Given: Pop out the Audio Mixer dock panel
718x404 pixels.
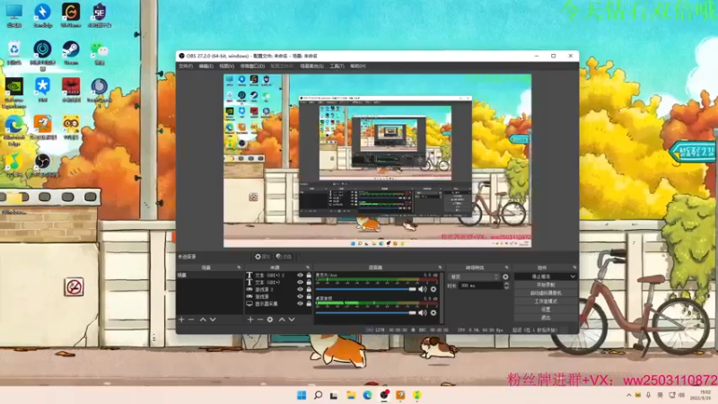Looking at the screenshot, I should tap(440, 267).
